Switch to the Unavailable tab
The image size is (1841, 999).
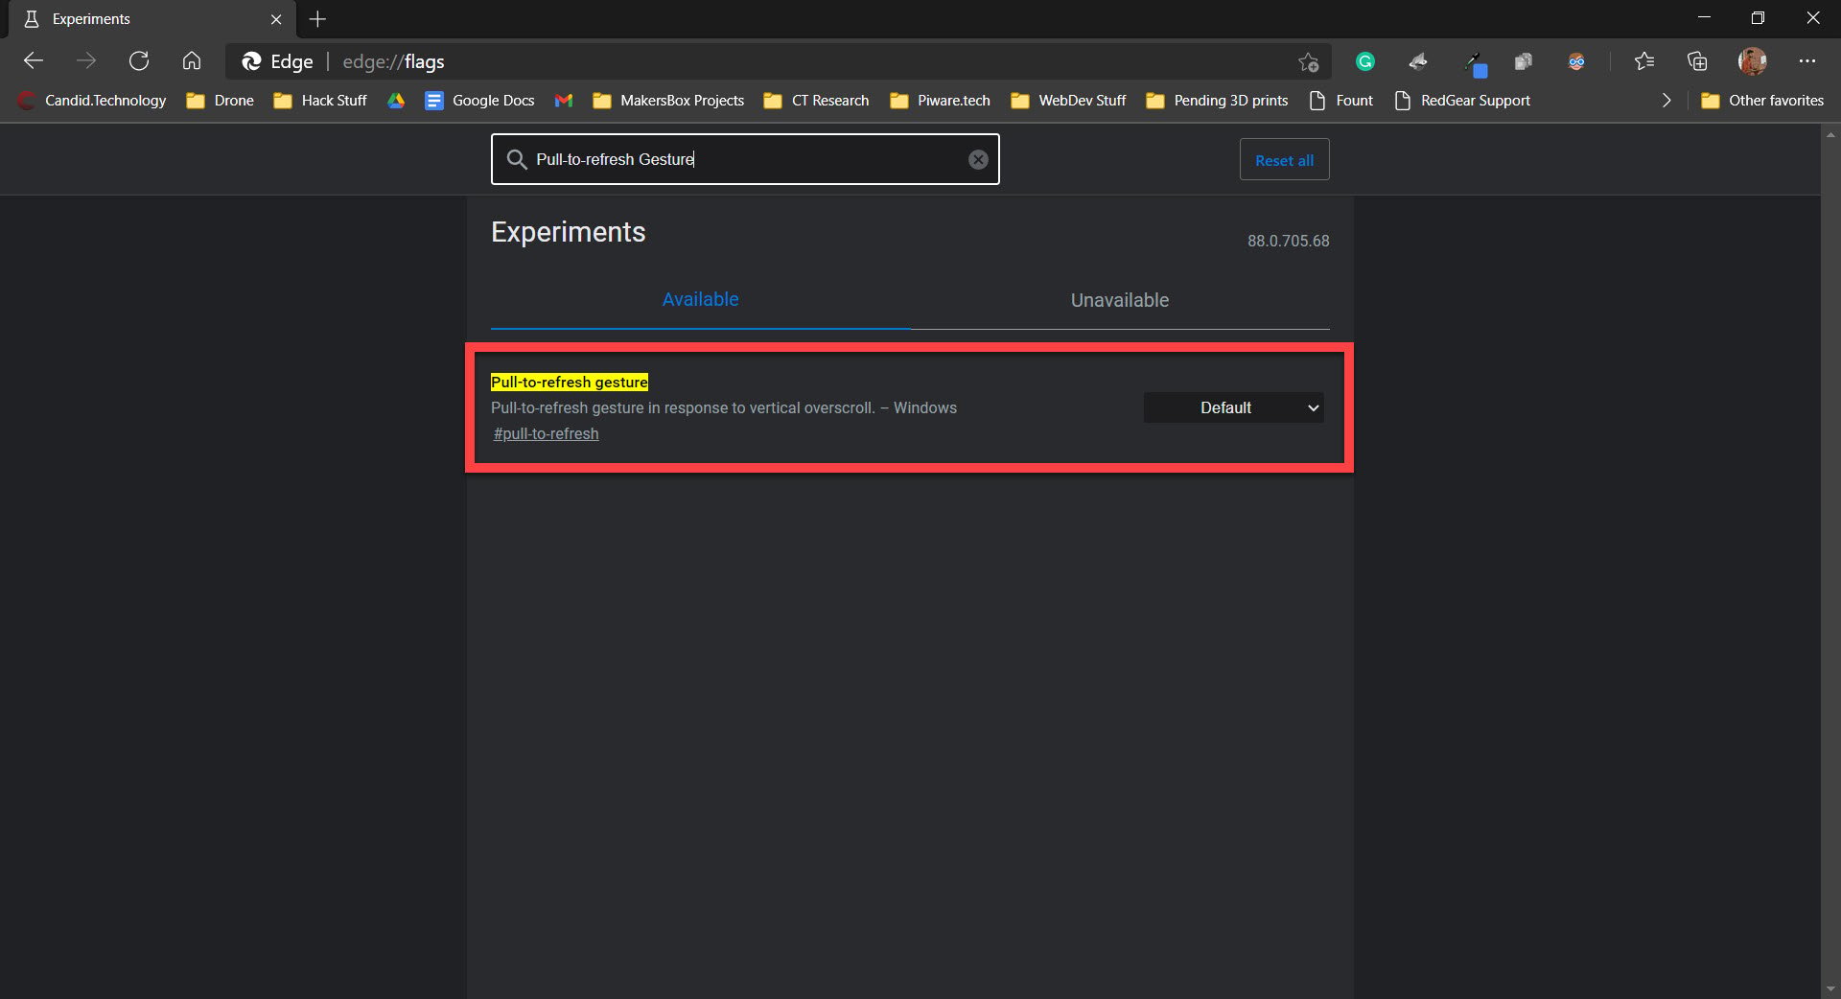tap(1120, 300)
